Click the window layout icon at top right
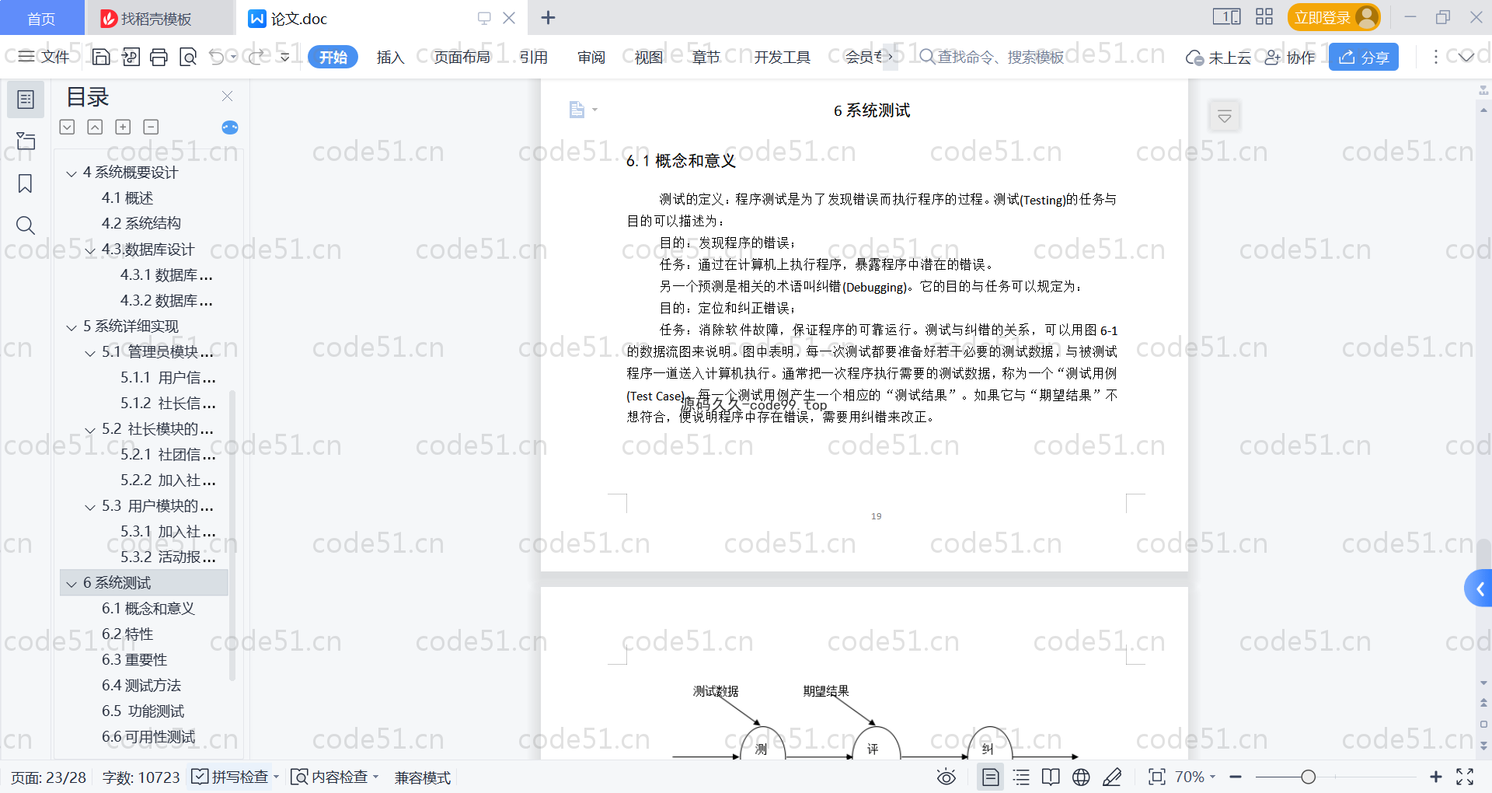The height and width of the screenshot is (793, 1492). tap(1226, 17)
